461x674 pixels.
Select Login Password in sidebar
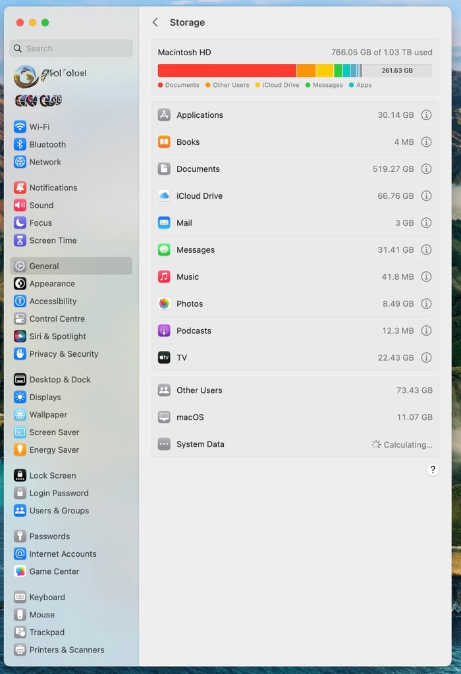coord(71,494)
